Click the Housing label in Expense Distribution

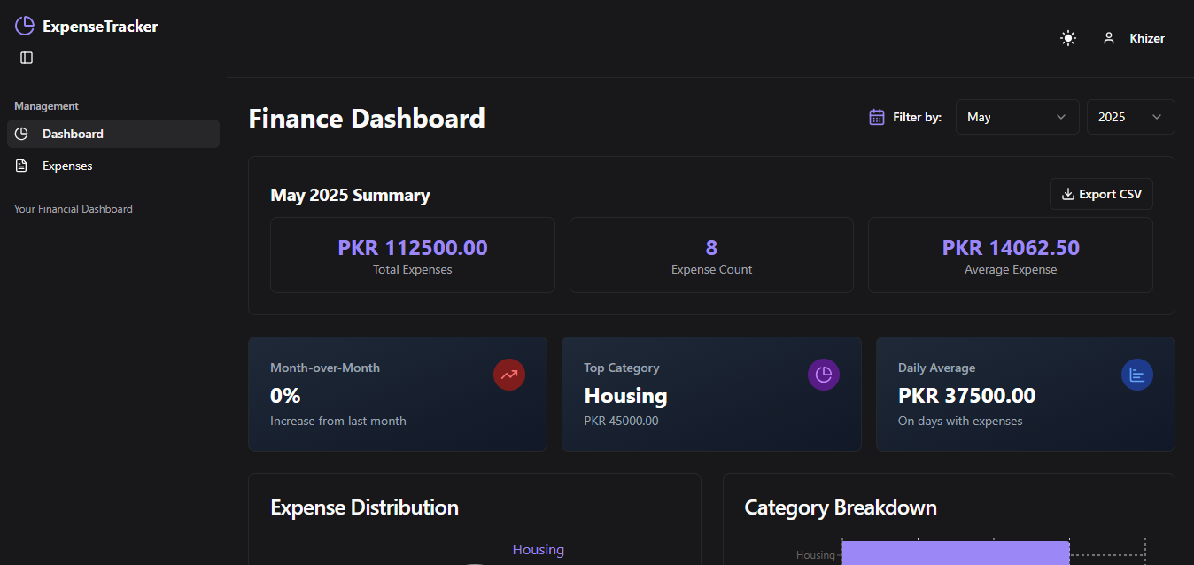[538, 550]
